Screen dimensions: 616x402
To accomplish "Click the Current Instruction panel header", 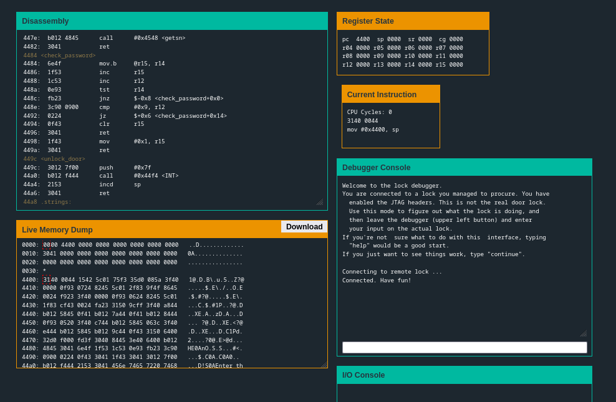I will (x=391, y=95).
